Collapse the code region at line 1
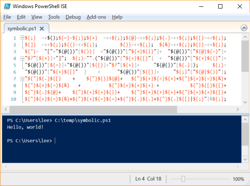Screen dimensions: 250x186 pos(22,38)
